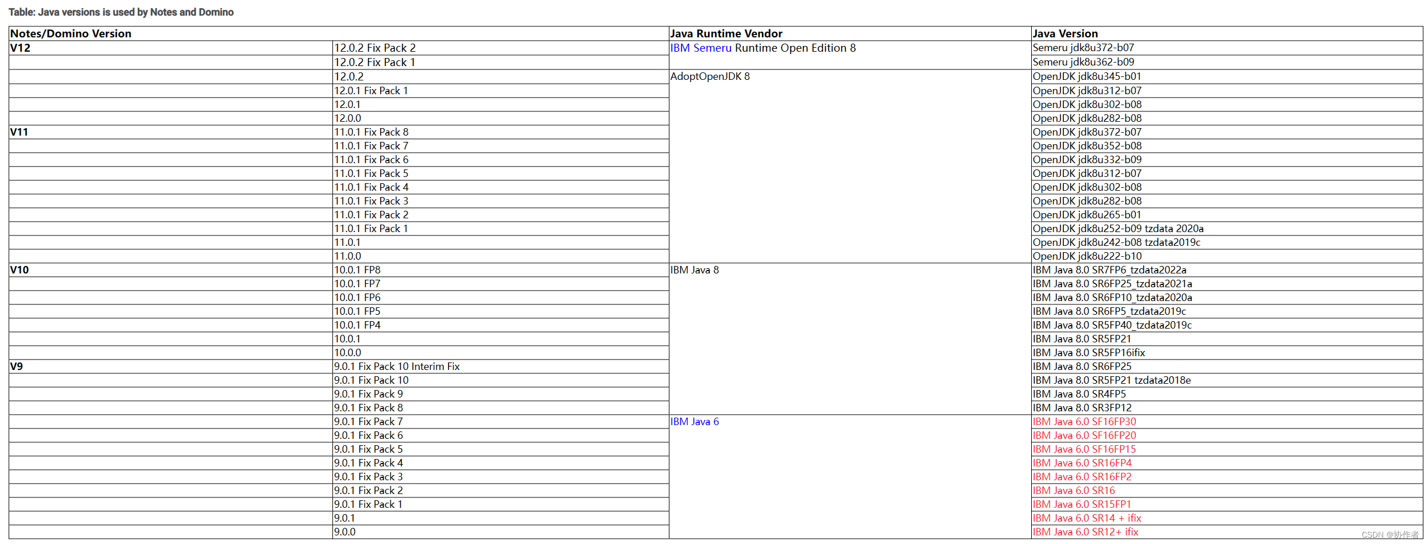Image resolution: width=1428 pixels, height=544 pixels.
Task: Click the 11.0.1 Fix Pack 4 cell
Action: tap(501, 187)
